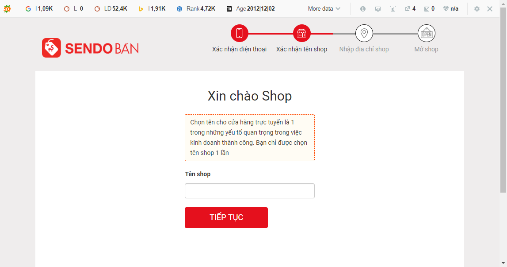Image resolution: width=507 pixels, height=267 pixels.
Task: Focus the Tên shop input field
Action: [250, 191]
